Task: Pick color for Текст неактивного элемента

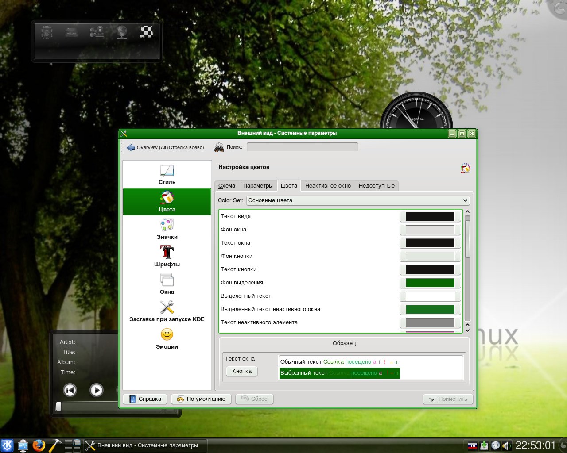Action: (430, 322)
